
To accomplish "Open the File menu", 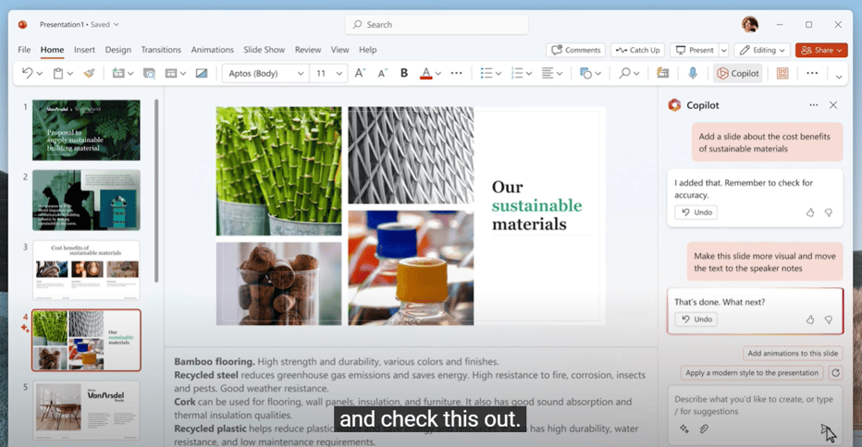I will 24,50.
